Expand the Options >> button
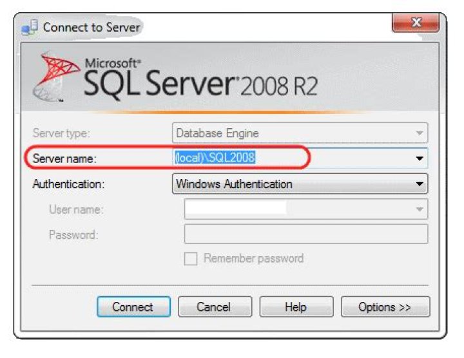The width and height of the screenshot is (464, 358). pos(385,306)
